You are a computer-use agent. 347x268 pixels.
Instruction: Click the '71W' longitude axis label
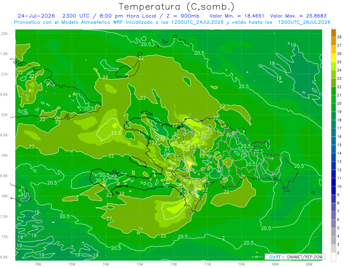click(x=207, y=264)
